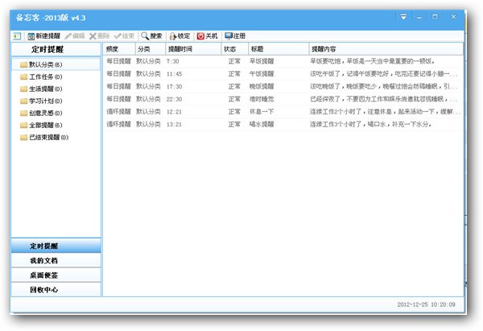
Task: Open the title bar dropdown menu arrow
Action: [x=403, y=16]
